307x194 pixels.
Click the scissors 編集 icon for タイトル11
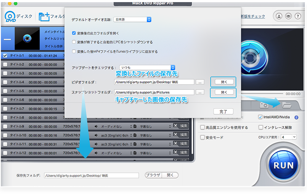point(181,144)
